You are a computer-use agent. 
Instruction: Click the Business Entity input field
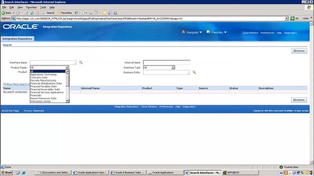tap(166, 72)
